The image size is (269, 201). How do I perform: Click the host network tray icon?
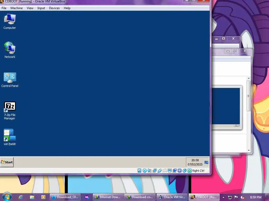(230, 197)
